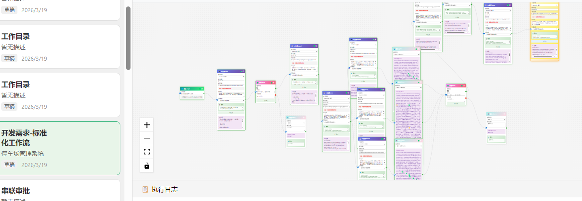Image resolution: width=582 pixels, height=201 pixels.
Task: Fit the workflow view to screen
Action: (147, 152)
